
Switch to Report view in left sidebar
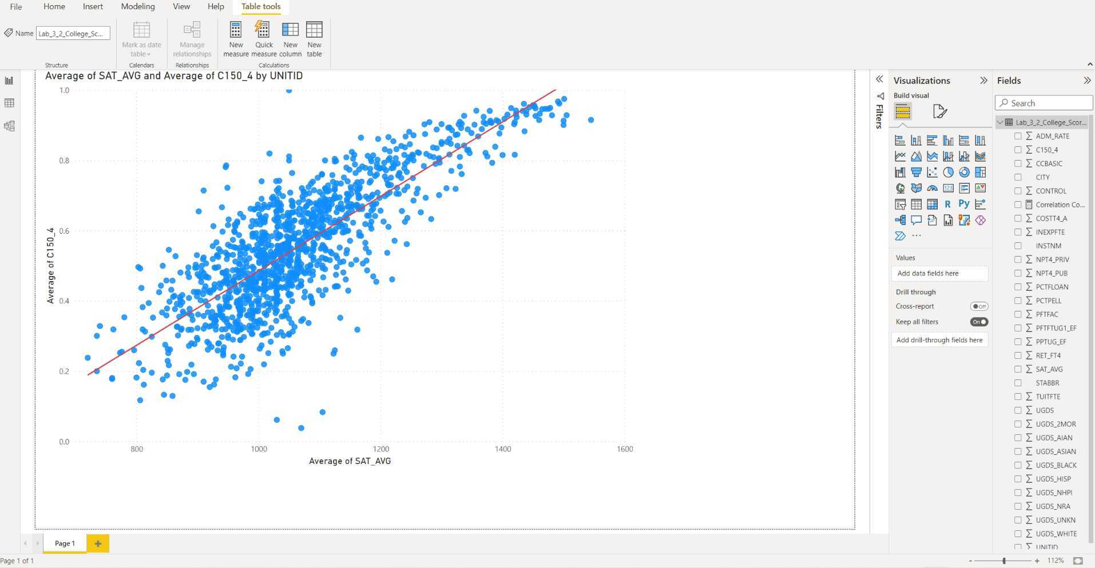(x=9, y=80)
